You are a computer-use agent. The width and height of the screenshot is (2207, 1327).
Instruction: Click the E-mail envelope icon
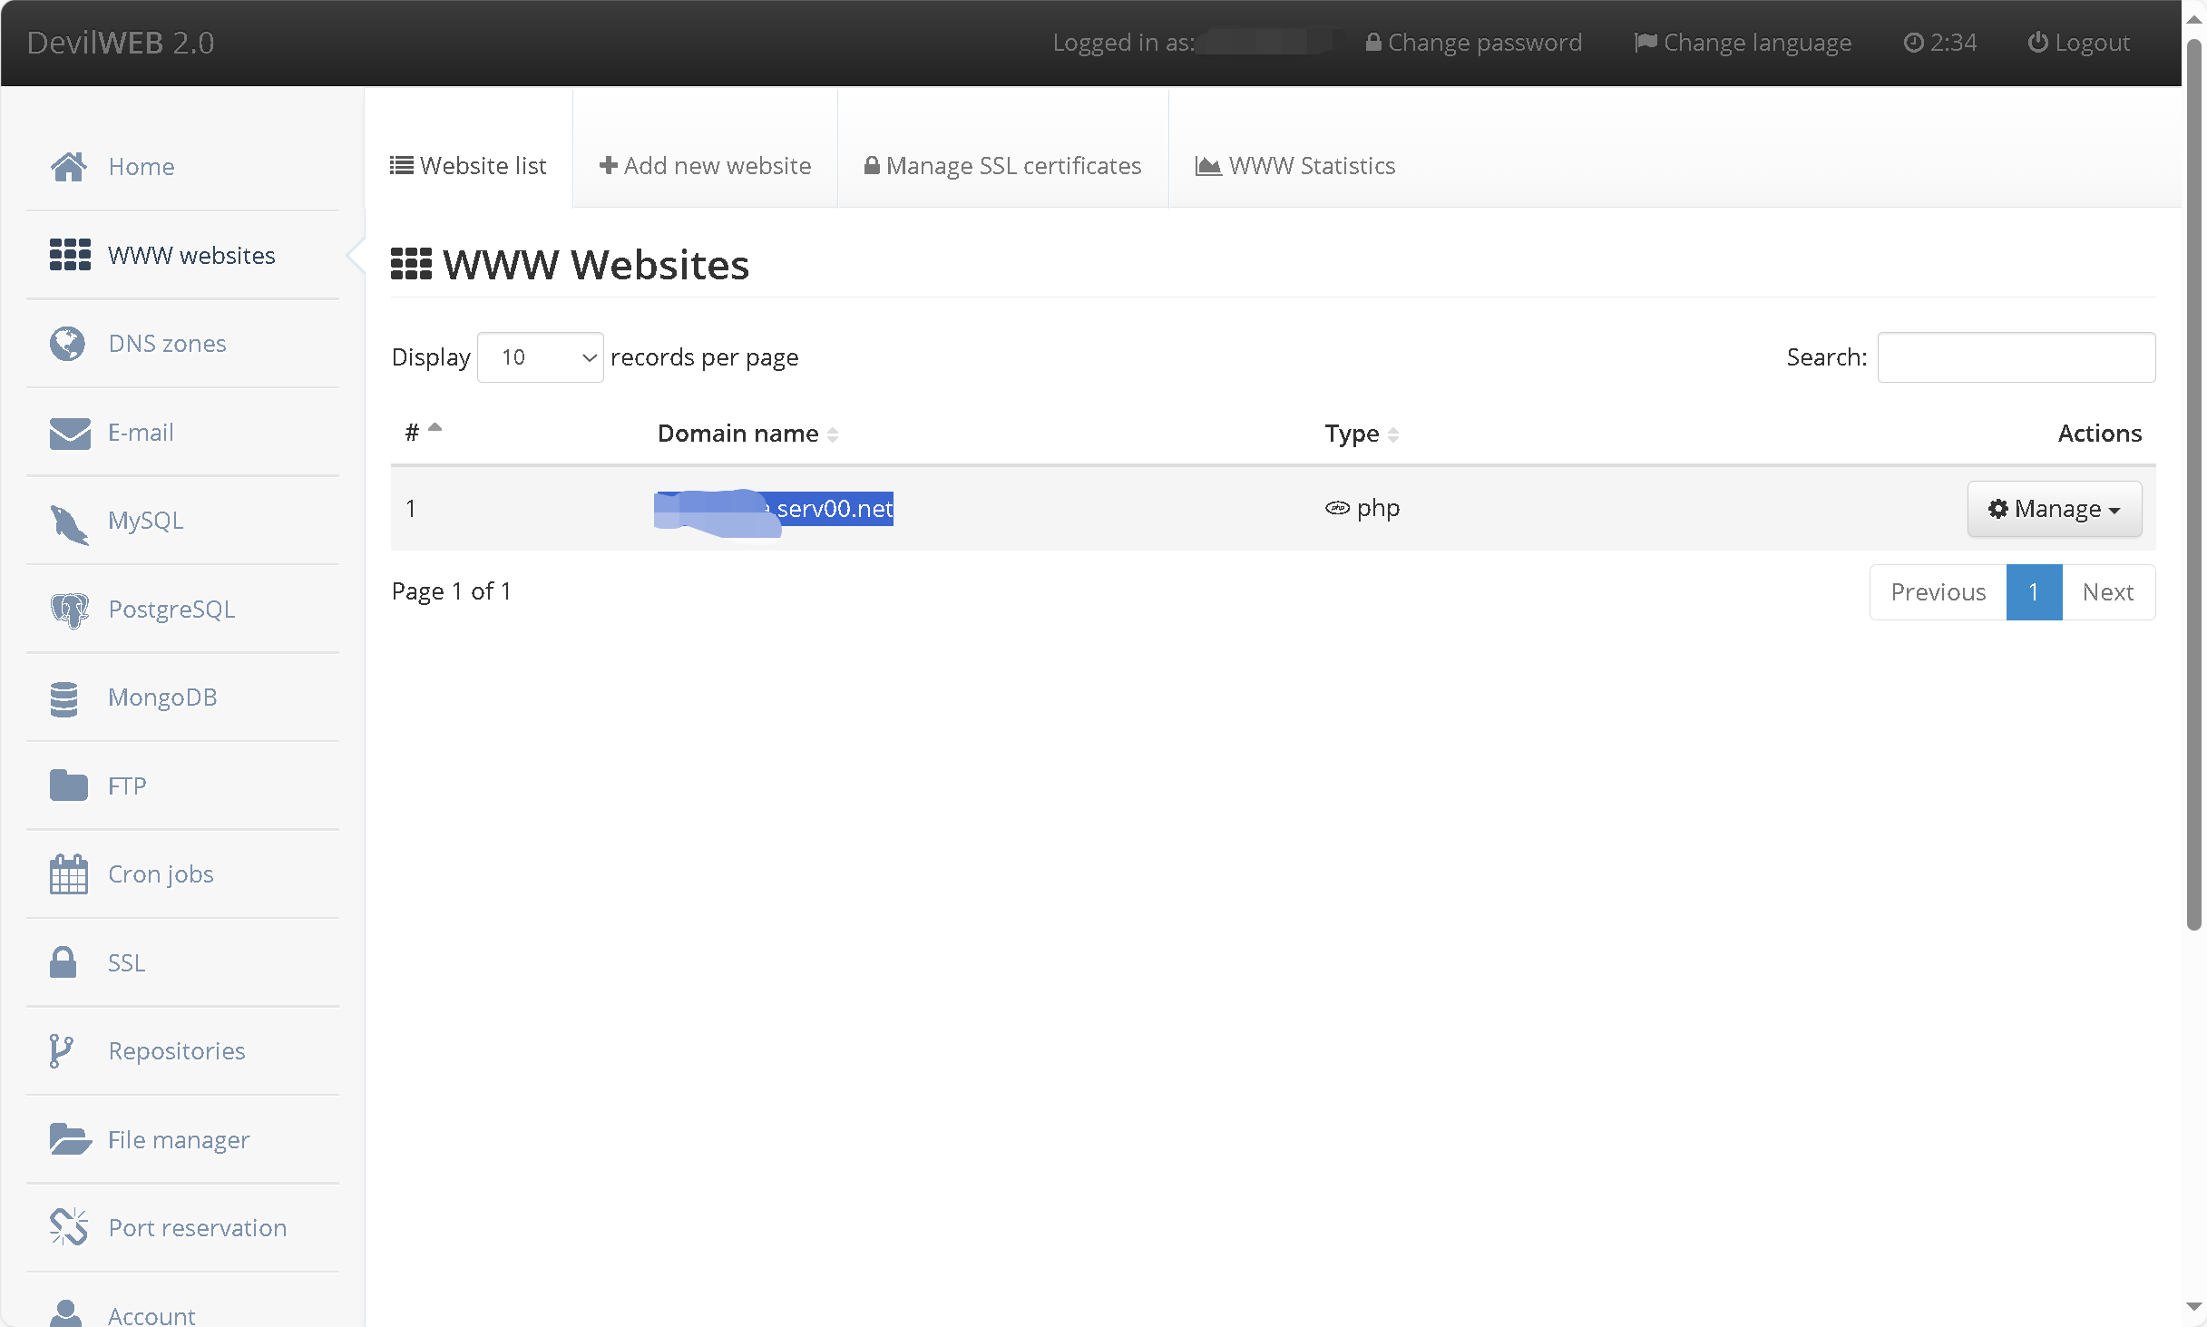(x=70, y=433)
